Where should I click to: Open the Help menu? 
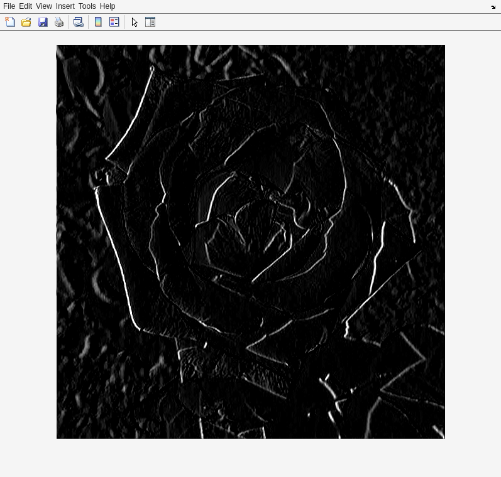pos(107,6)
